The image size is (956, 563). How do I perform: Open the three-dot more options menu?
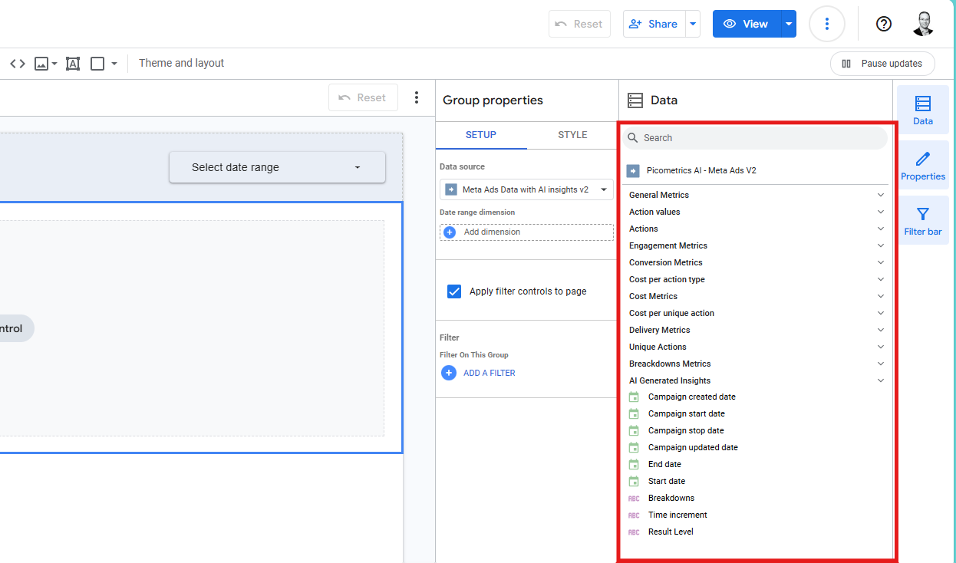click(826, 24)
